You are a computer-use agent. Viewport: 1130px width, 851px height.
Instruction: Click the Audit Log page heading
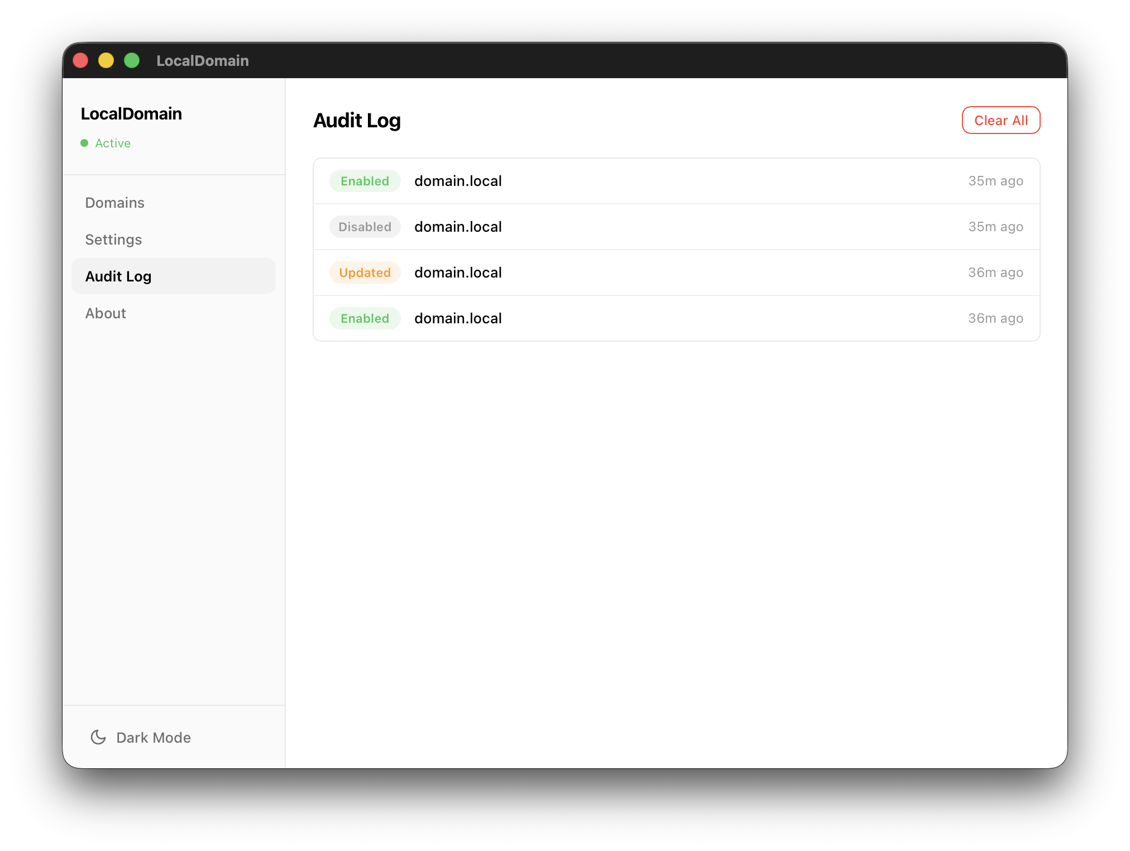click(357, 120)
